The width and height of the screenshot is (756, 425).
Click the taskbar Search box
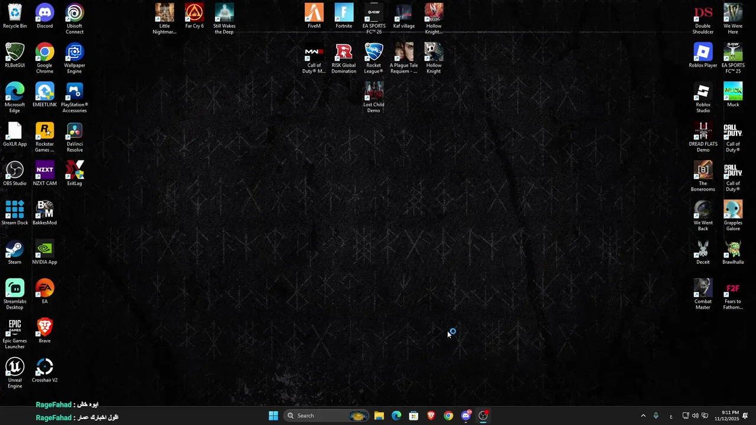click(x=326, y=416)
